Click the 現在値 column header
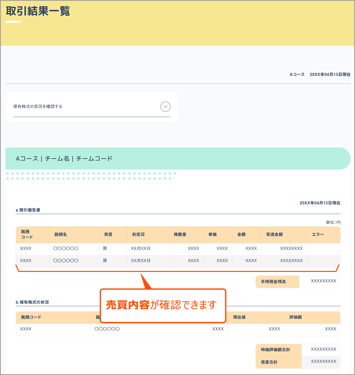The image size is (355, 375). (x=239, y=317)
